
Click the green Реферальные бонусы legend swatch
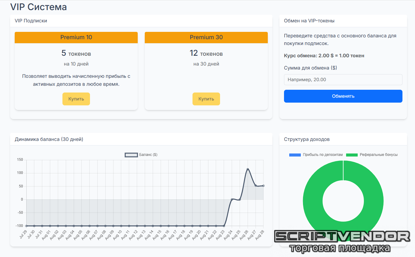(x=352, y=155)
